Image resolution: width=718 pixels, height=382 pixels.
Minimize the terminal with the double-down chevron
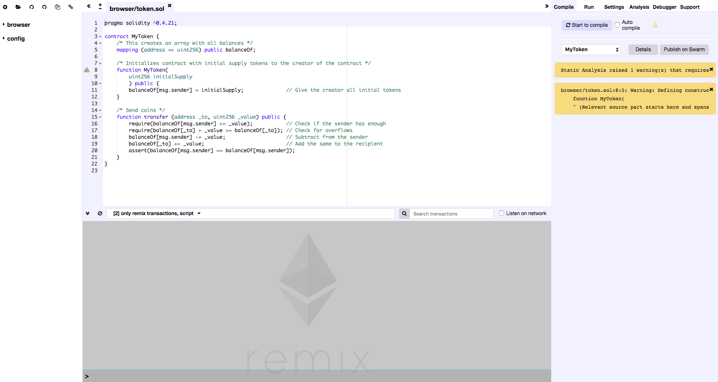pos(87,213)
